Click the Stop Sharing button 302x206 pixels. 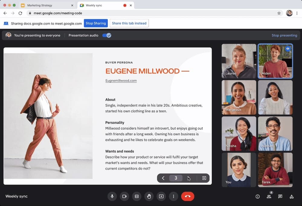[96, 23]
